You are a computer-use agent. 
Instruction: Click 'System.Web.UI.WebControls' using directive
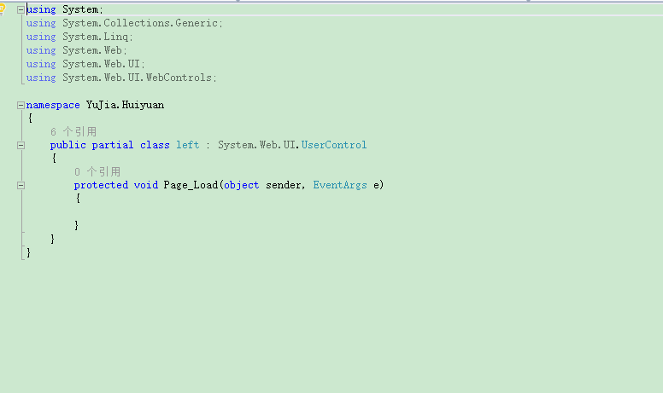[x=137, y=78]
